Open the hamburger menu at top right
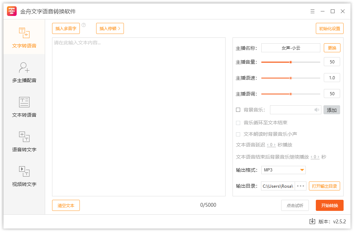 (x=312, y=11)
